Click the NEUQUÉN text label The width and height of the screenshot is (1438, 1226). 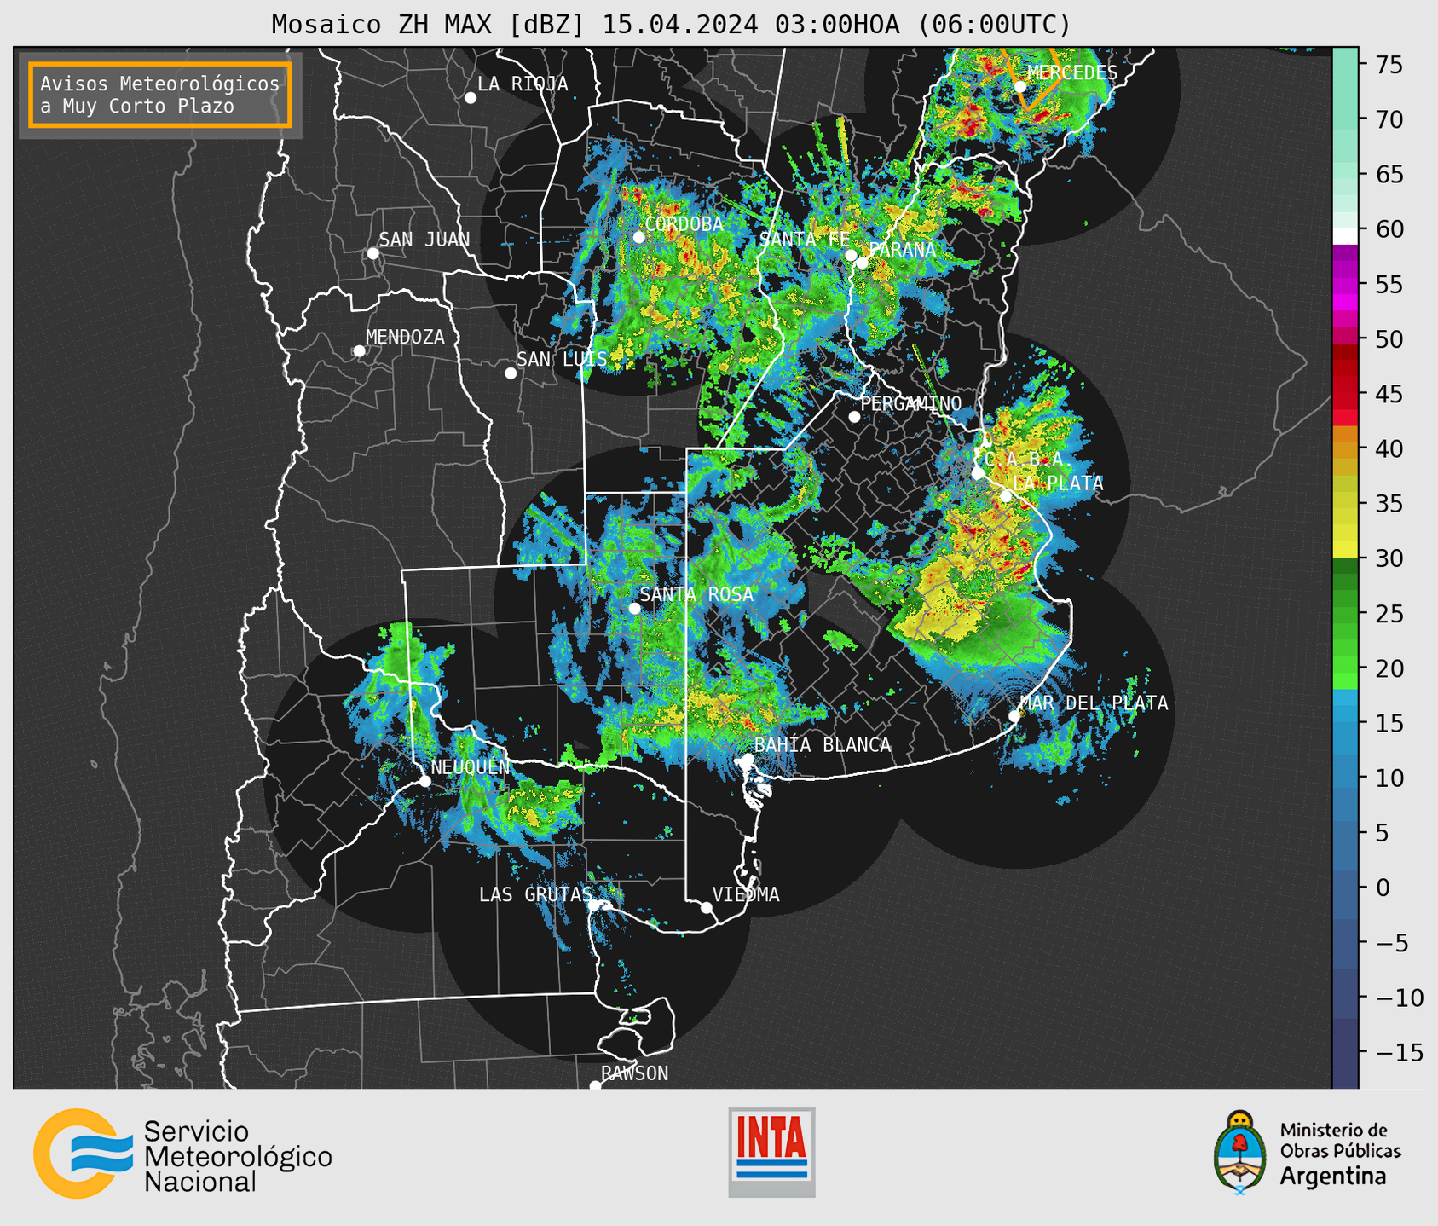[x=471, y=766]
